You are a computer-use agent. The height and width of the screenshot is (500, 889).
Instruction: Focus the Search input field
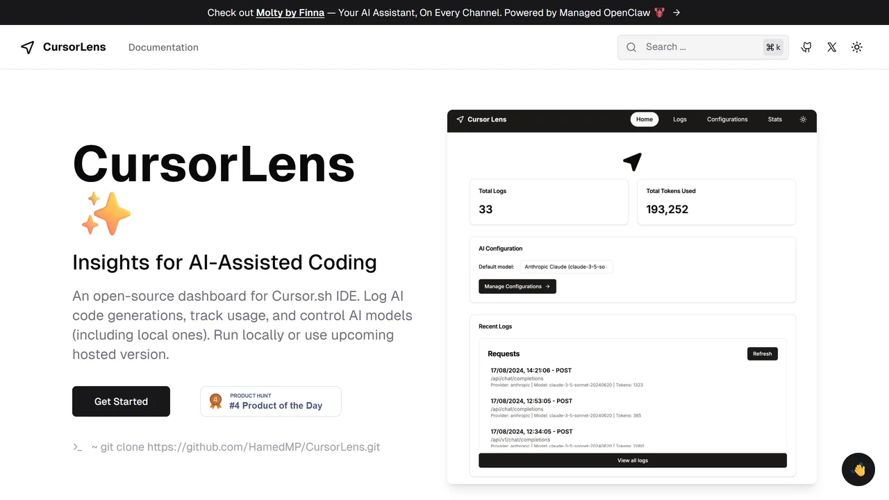coord(703,47)
